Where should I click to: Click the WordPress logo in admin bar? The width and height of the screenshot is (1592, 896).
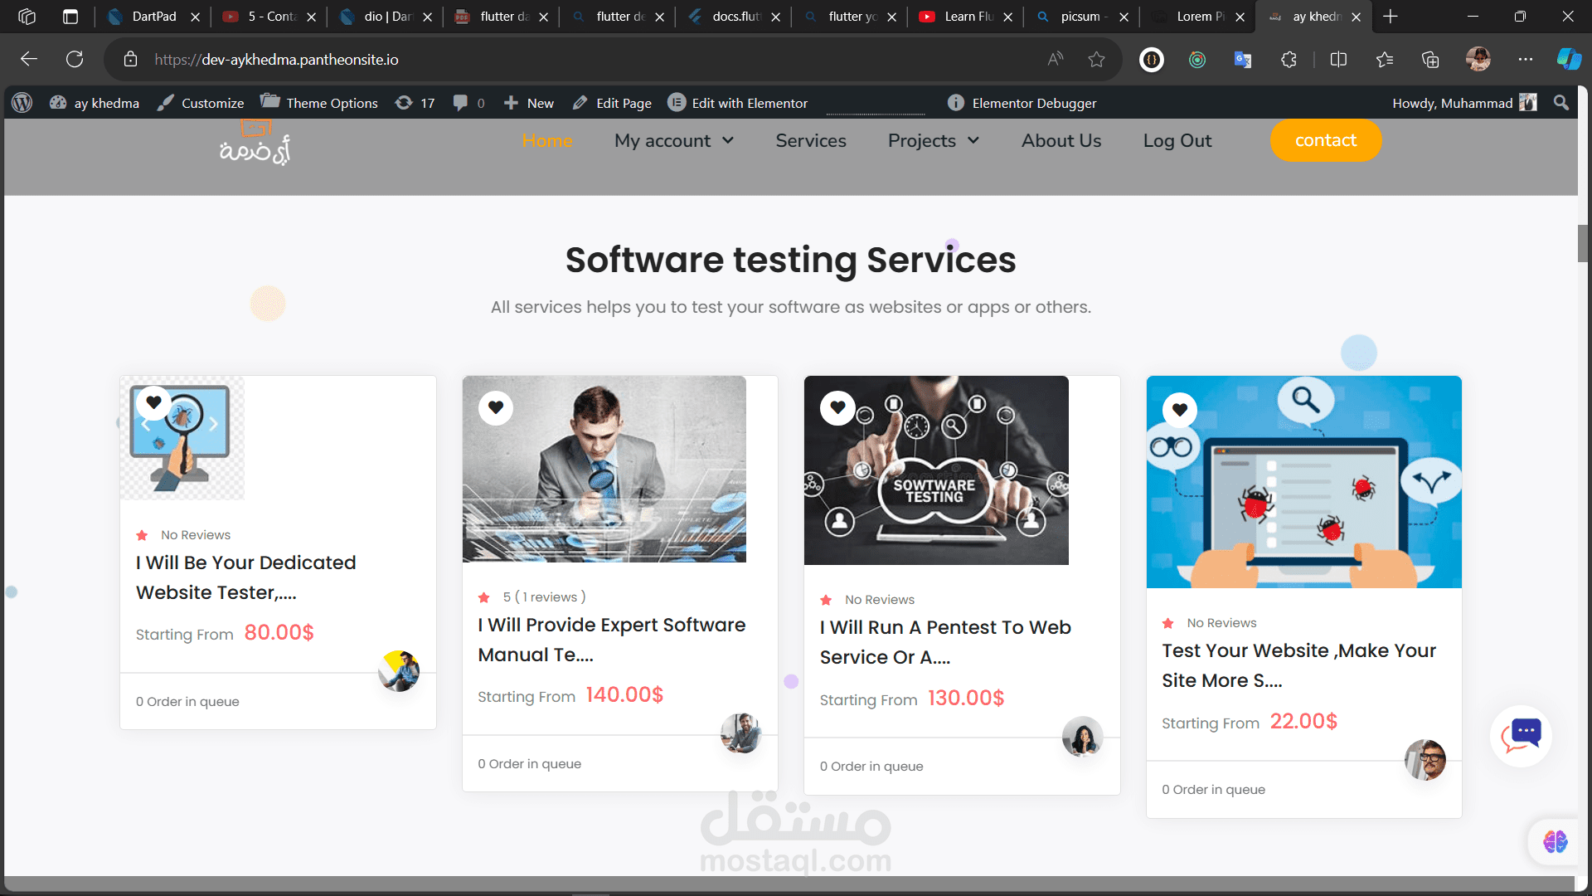[22, 103]
